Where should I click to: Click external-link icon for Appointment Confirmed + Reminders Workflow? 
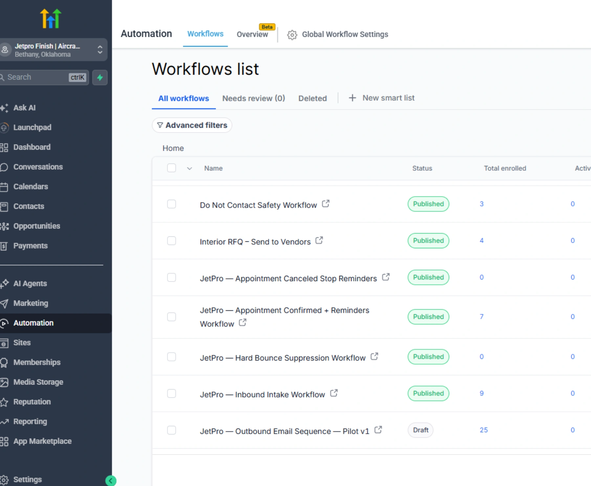pos(243,322)
